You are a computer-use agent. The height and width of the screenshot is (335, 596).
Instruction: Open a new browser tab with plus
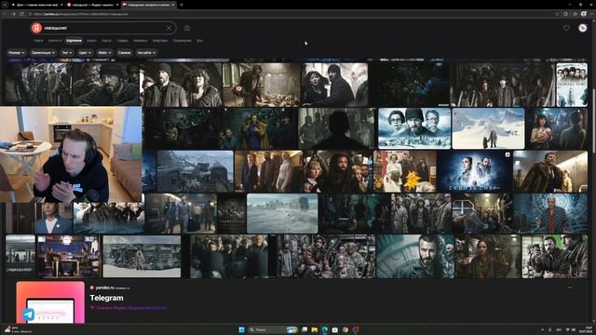182,5
